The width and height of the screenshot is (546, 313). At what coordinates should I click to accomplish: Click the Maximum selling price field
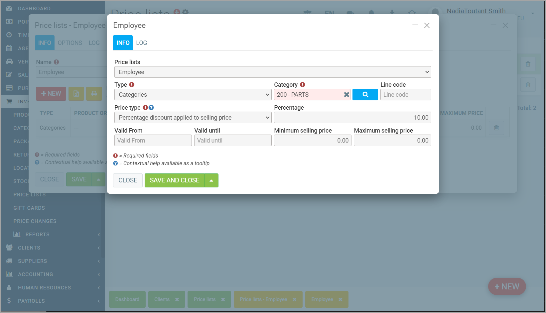click(x=392, y=141)
